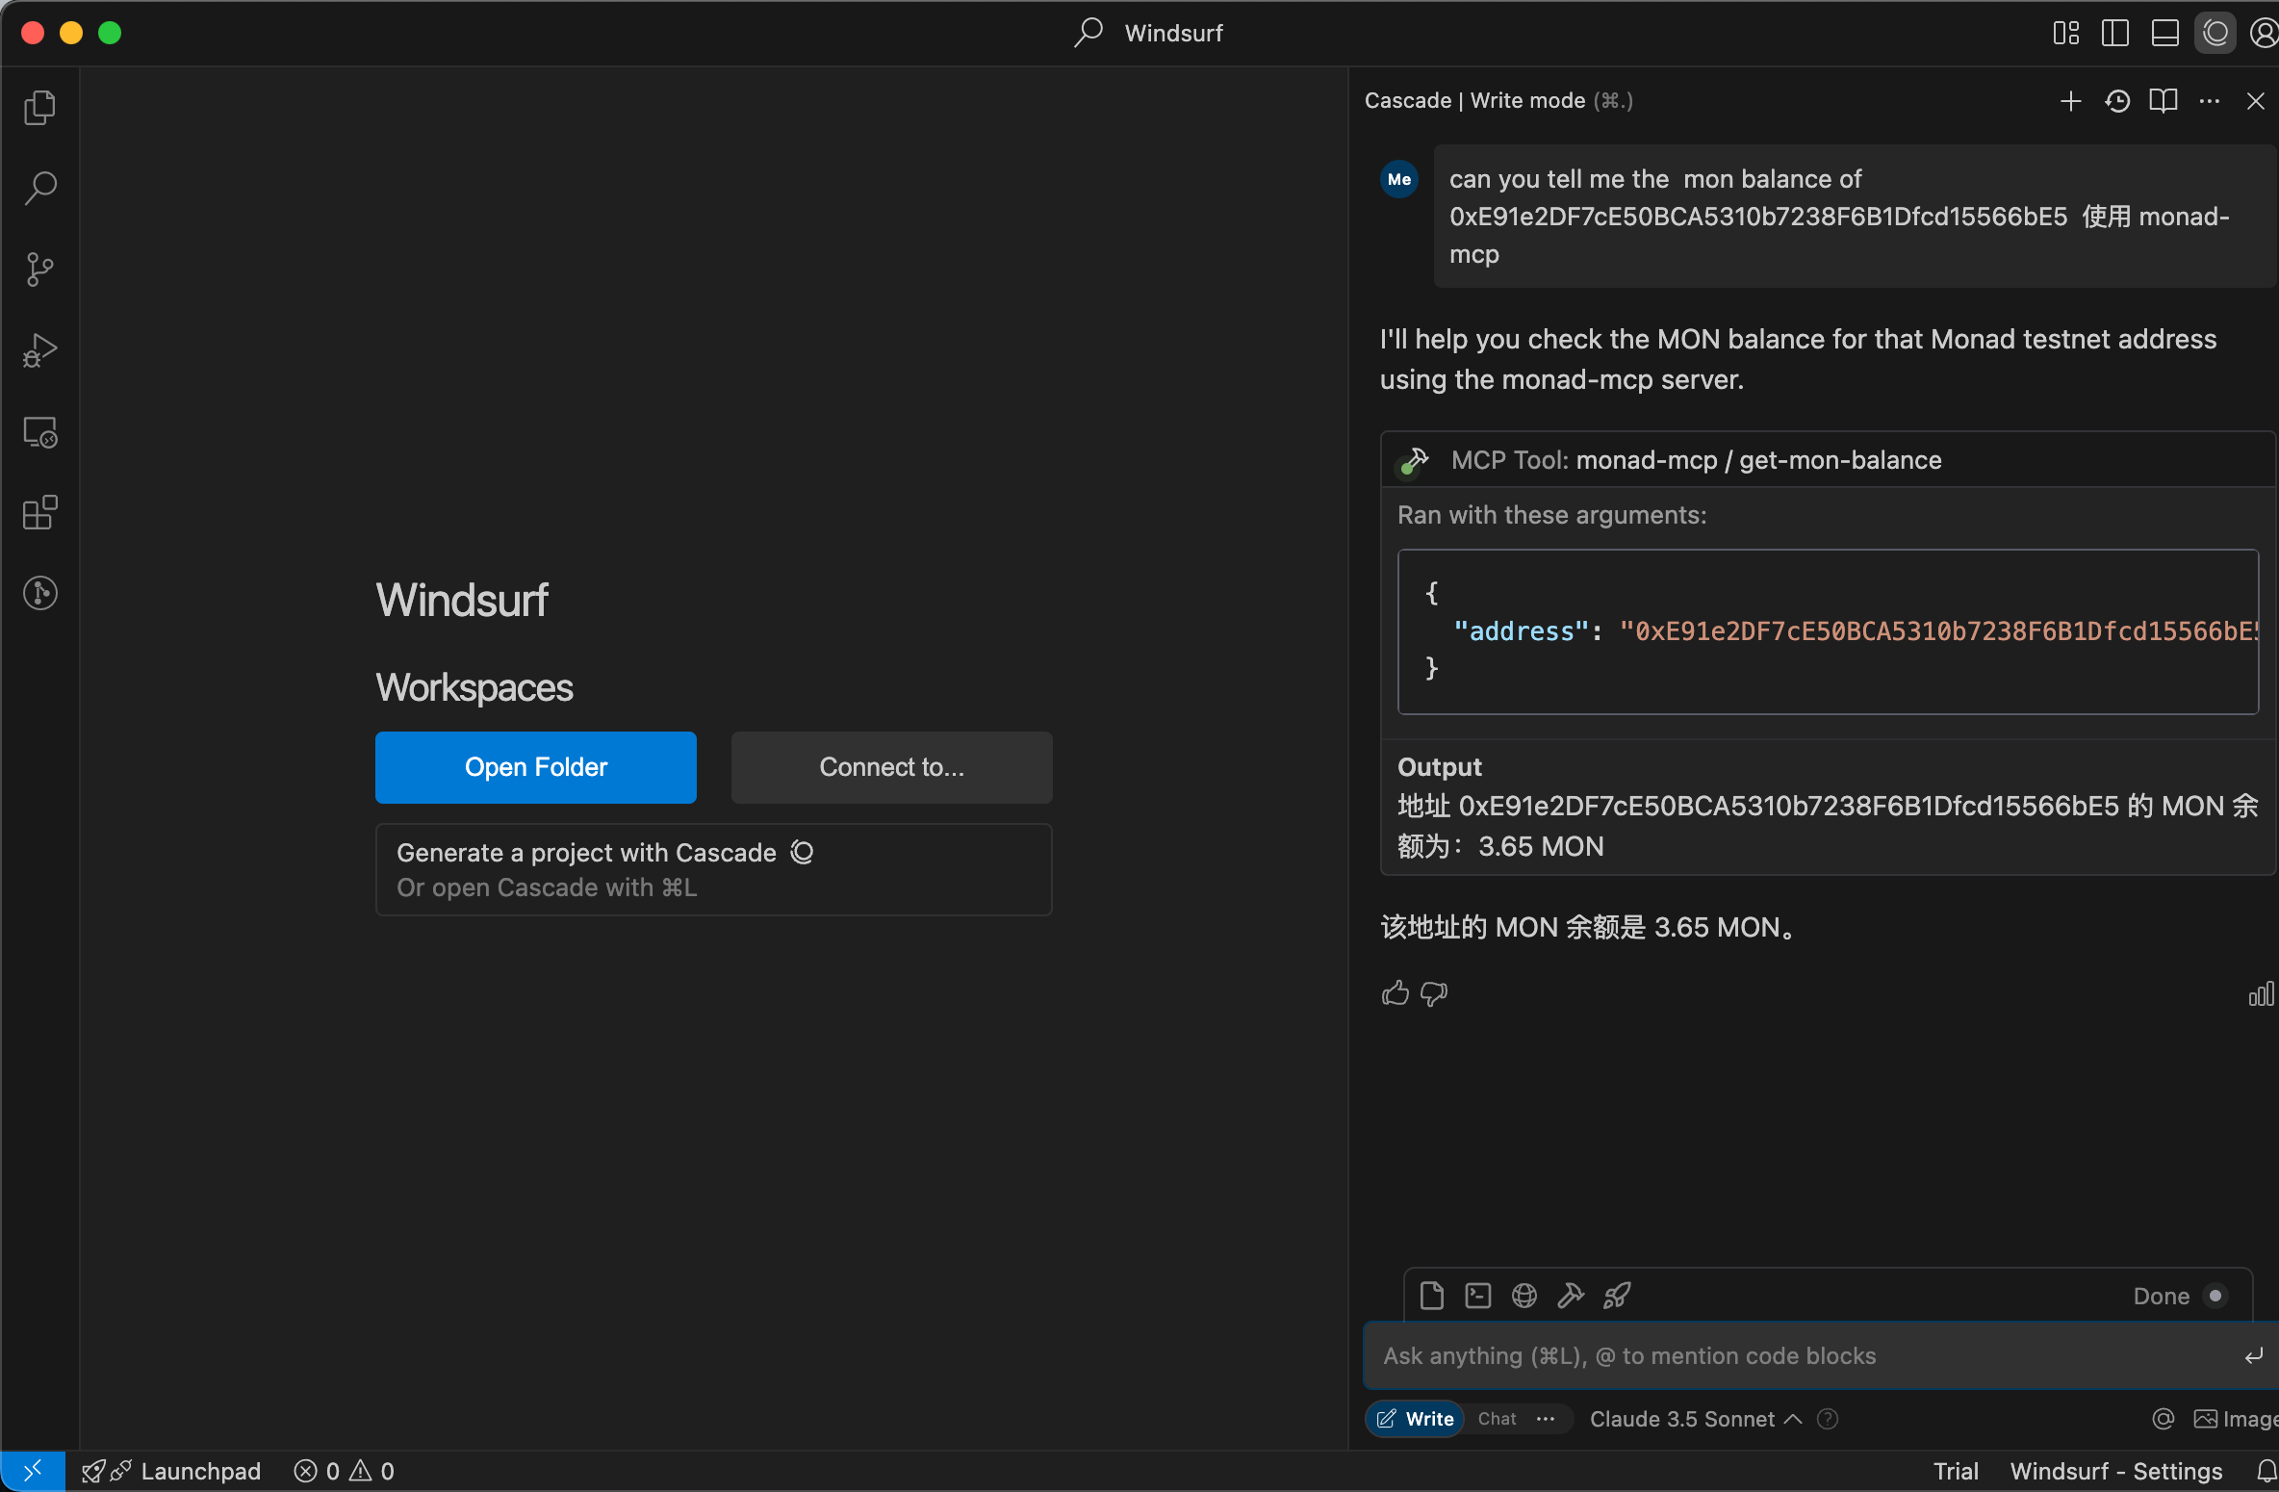Toggle Cascade panel from title bar
The width and height of the screenshot is (2279, 1492).
pos(2215,33)
